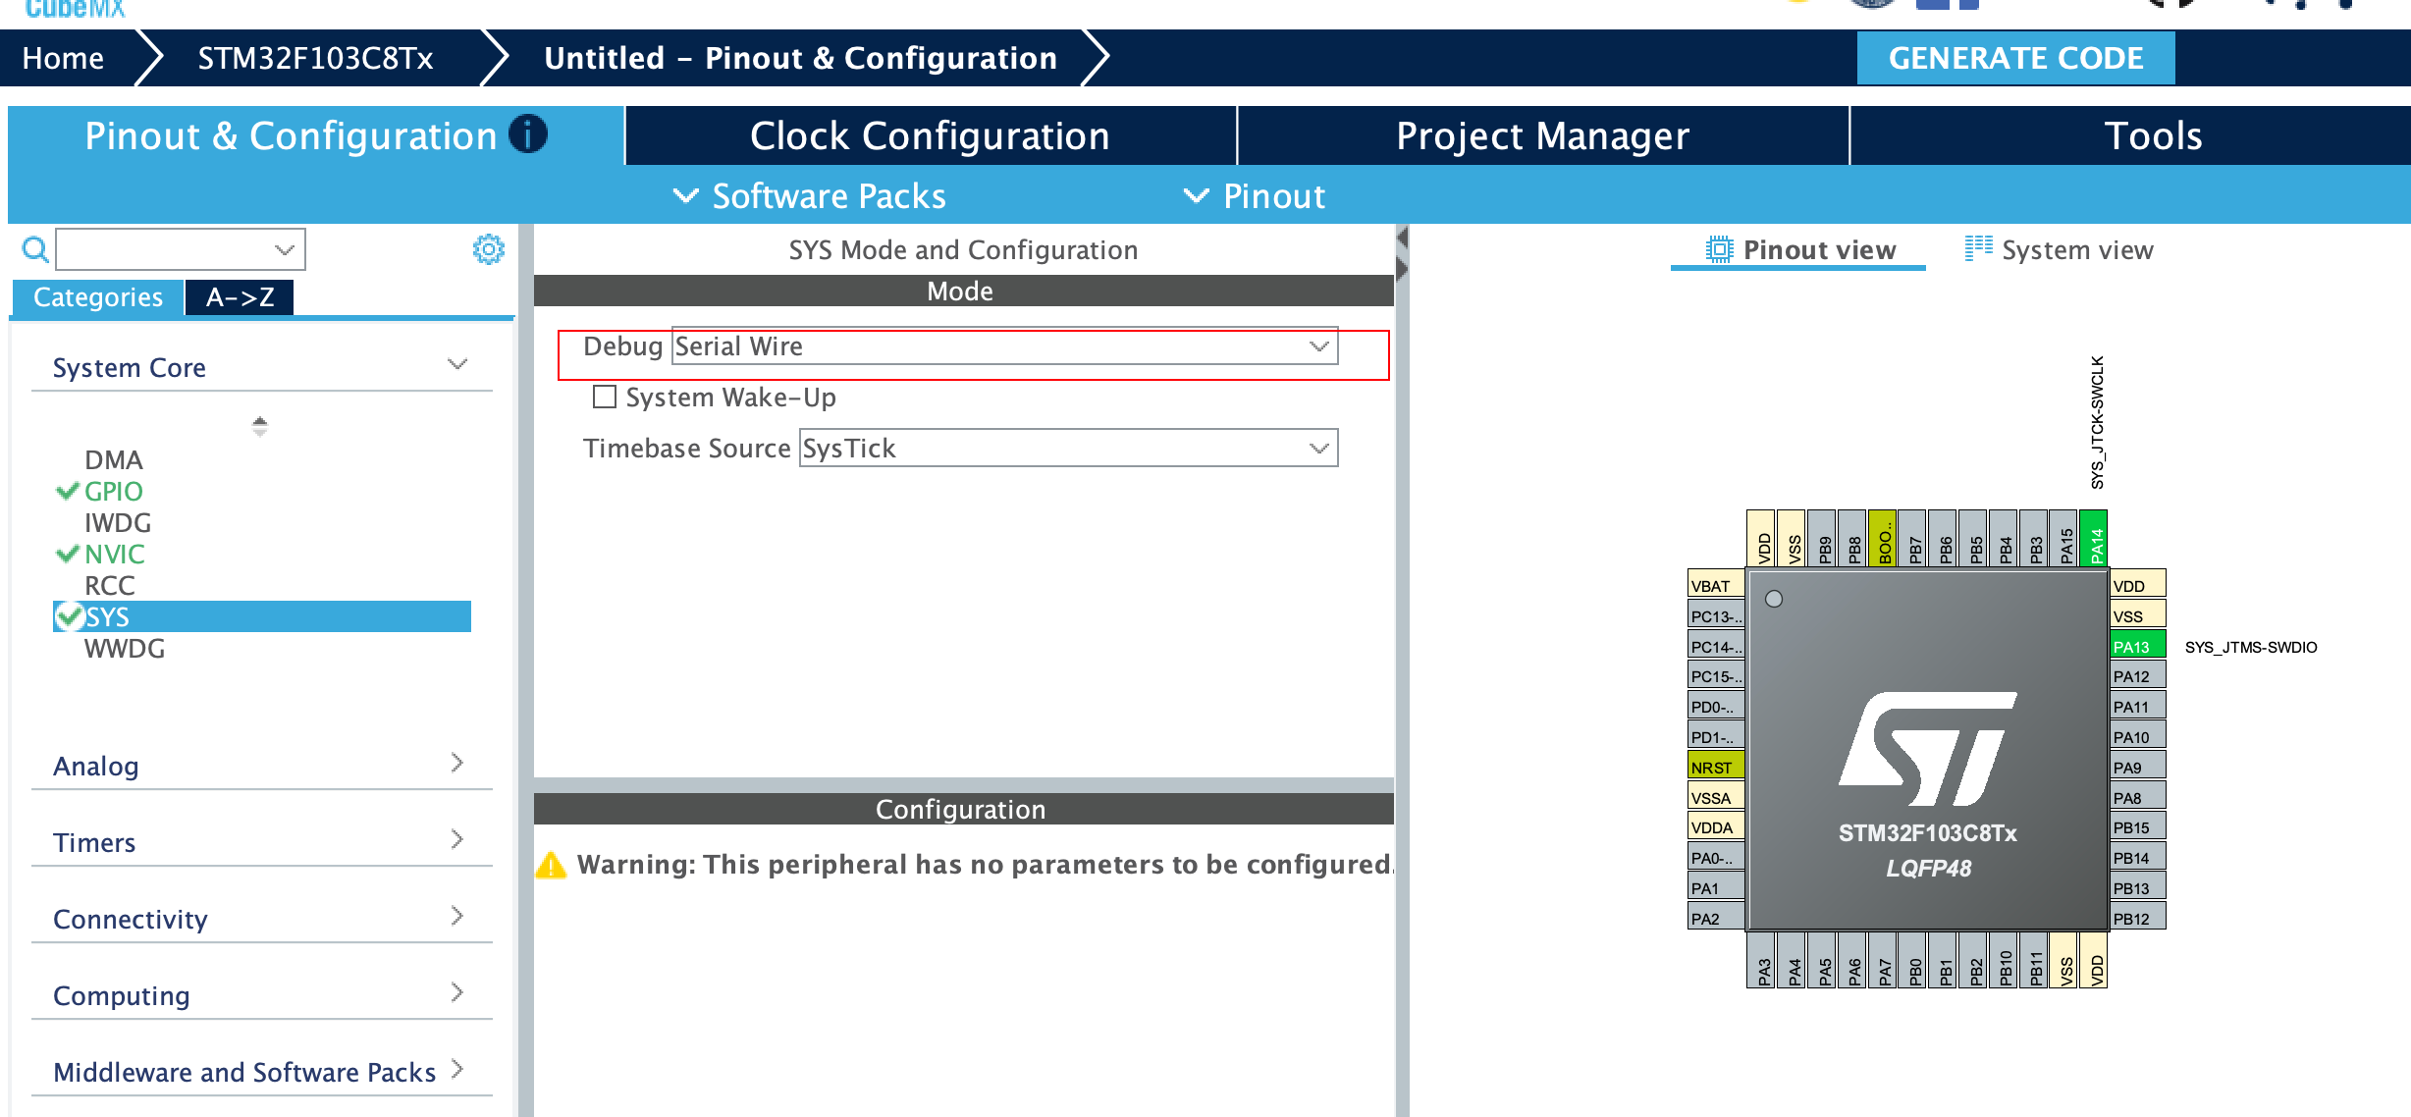Click the Pinout & Configuration info icon
This screenshot has width=2411, height=1117.
[528, 134]
